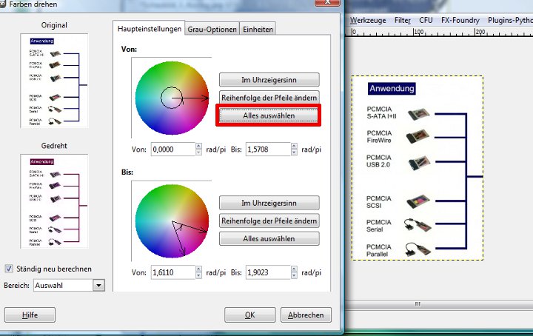Confirm with the OK button
Image resolution: width=533 pixels, height=336 pixels.
249,315
